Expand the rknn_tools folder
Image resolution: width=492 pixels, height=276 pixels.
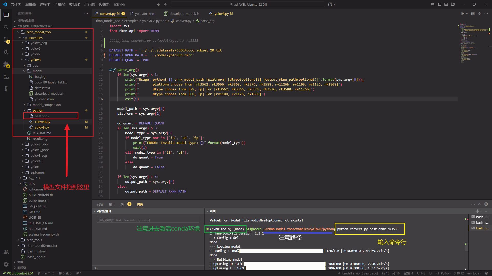pyautogui.click(x=34, y=240)
